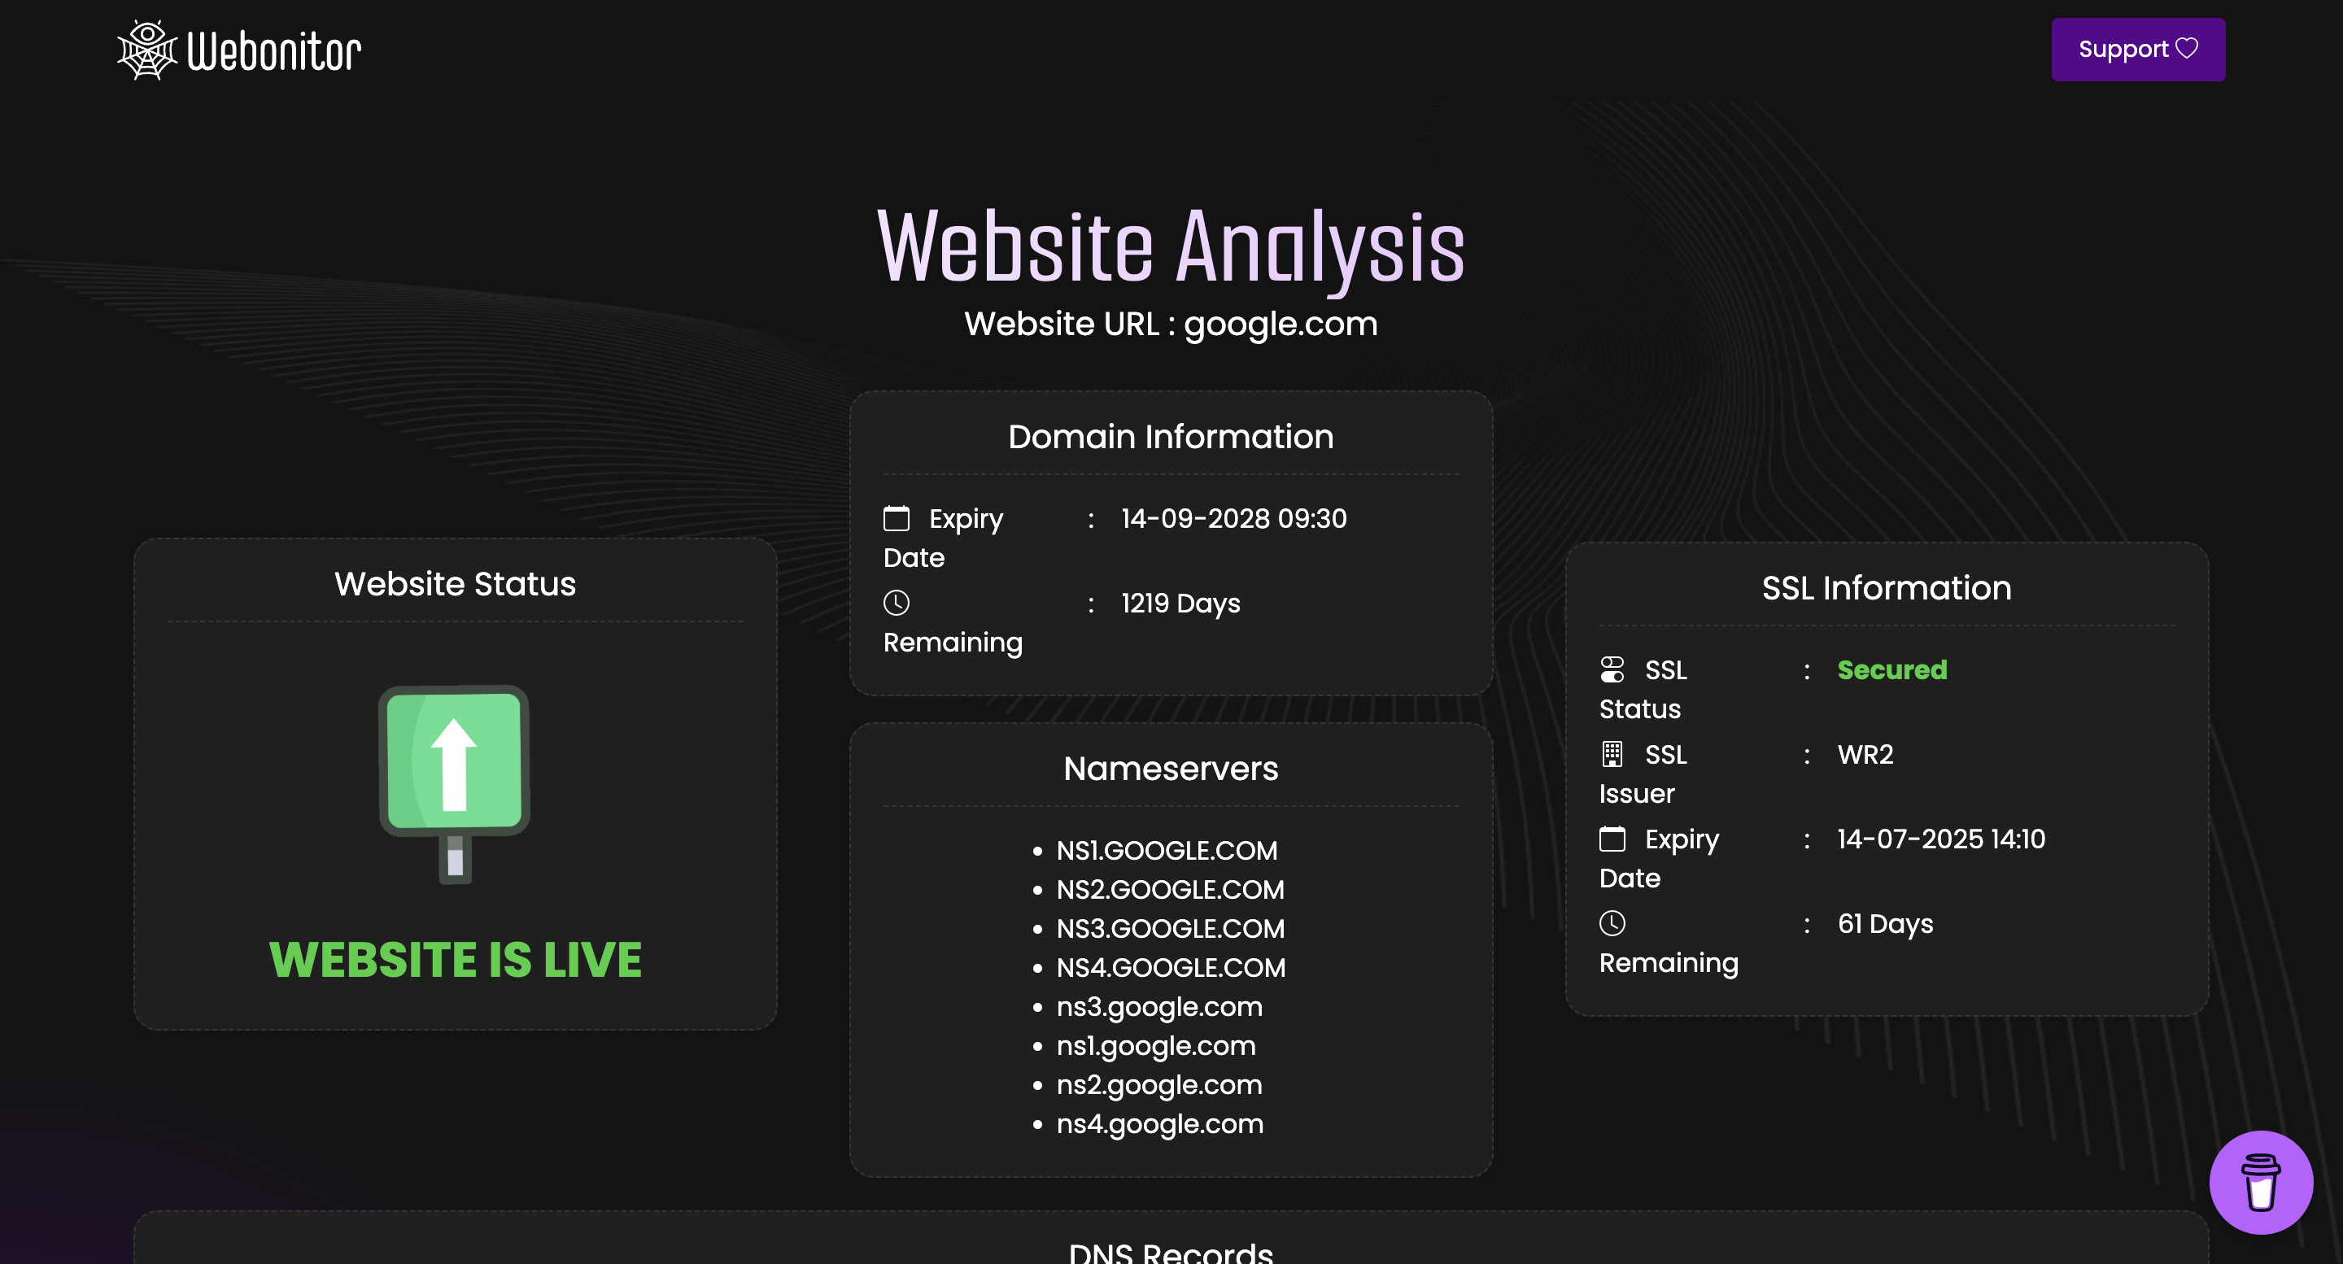Click the Webonitor wordmark in the header
This screenshot has width=2343, height=1264.
(274, 51)
